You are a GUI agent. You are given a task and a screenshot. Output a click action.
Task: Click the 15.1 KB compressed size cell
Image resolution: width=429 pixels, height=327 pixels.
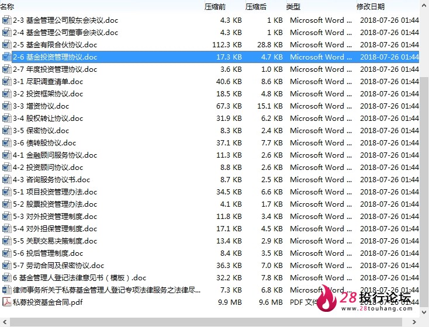coord(270,106)
